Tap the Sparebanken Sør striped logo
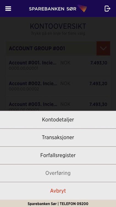The image size is (116, 207). pos(82,8)
